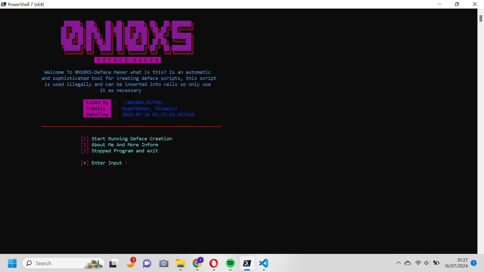Image resolution: width=484 pixels, height=272 pixels.
Task: Launch the purple video chat app
Action: pyautogui.click(x=147, y=263)
